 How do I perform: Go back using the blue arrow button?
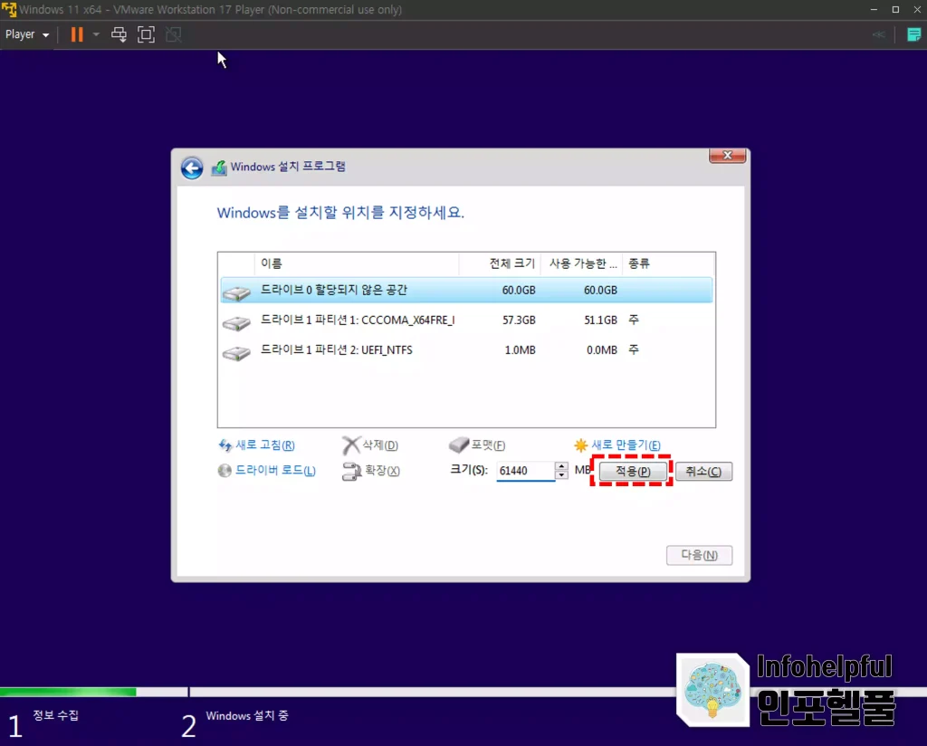click(x=192, y=167)
